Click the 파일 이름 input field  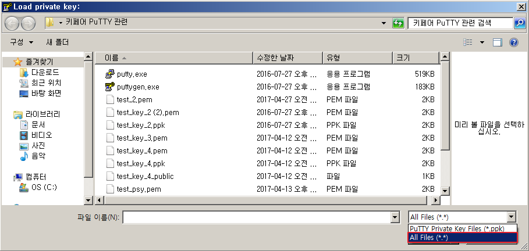[x=257, y=217]
